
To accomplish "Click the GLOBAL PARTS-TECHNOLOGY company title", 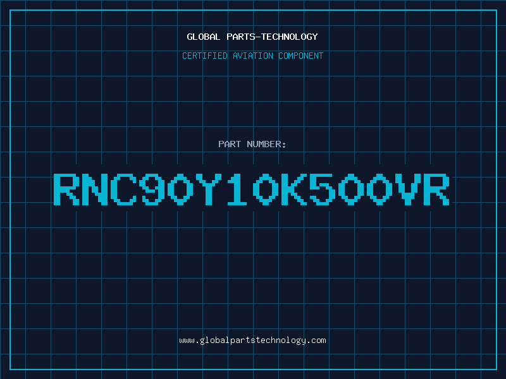I will click(x=252, y=37).
